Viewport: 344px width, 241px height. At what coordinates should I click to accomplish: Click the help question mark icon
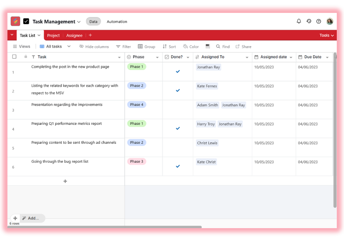(319, 22)
